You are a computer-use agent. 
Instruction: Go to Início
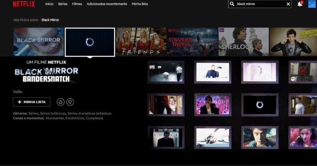tap(49, 4)
